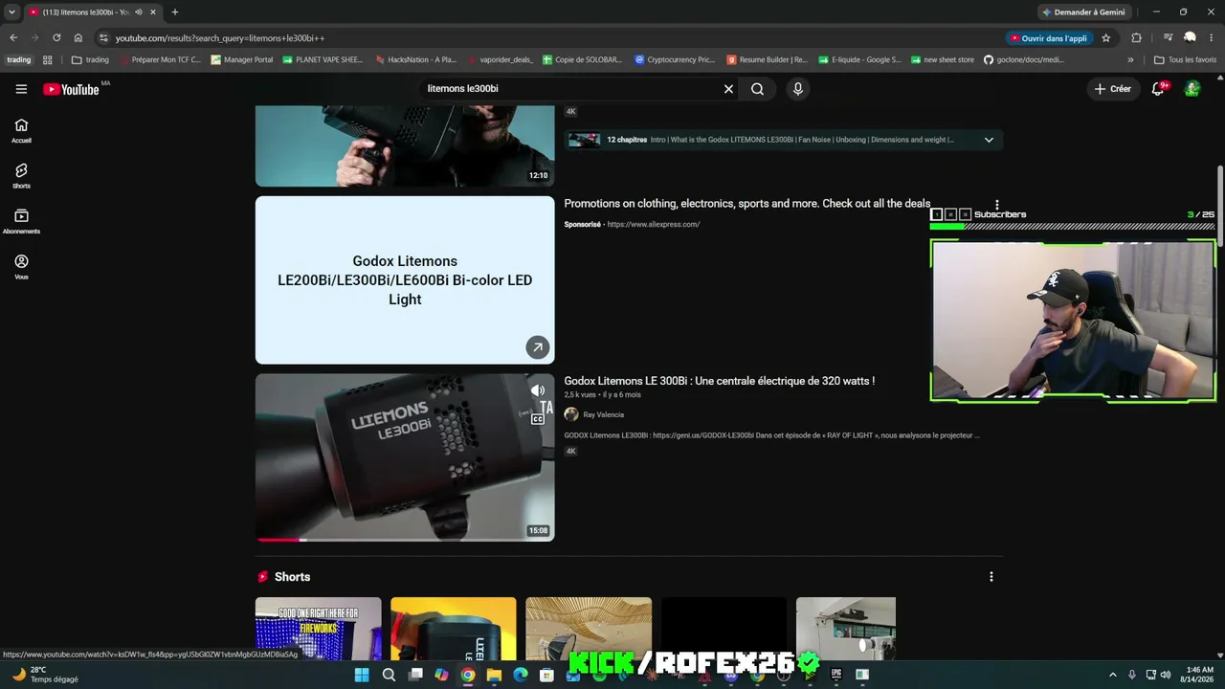Open the sponsored ad options menu
This screenshot has height=689, width=1225.
coord(996,204)
